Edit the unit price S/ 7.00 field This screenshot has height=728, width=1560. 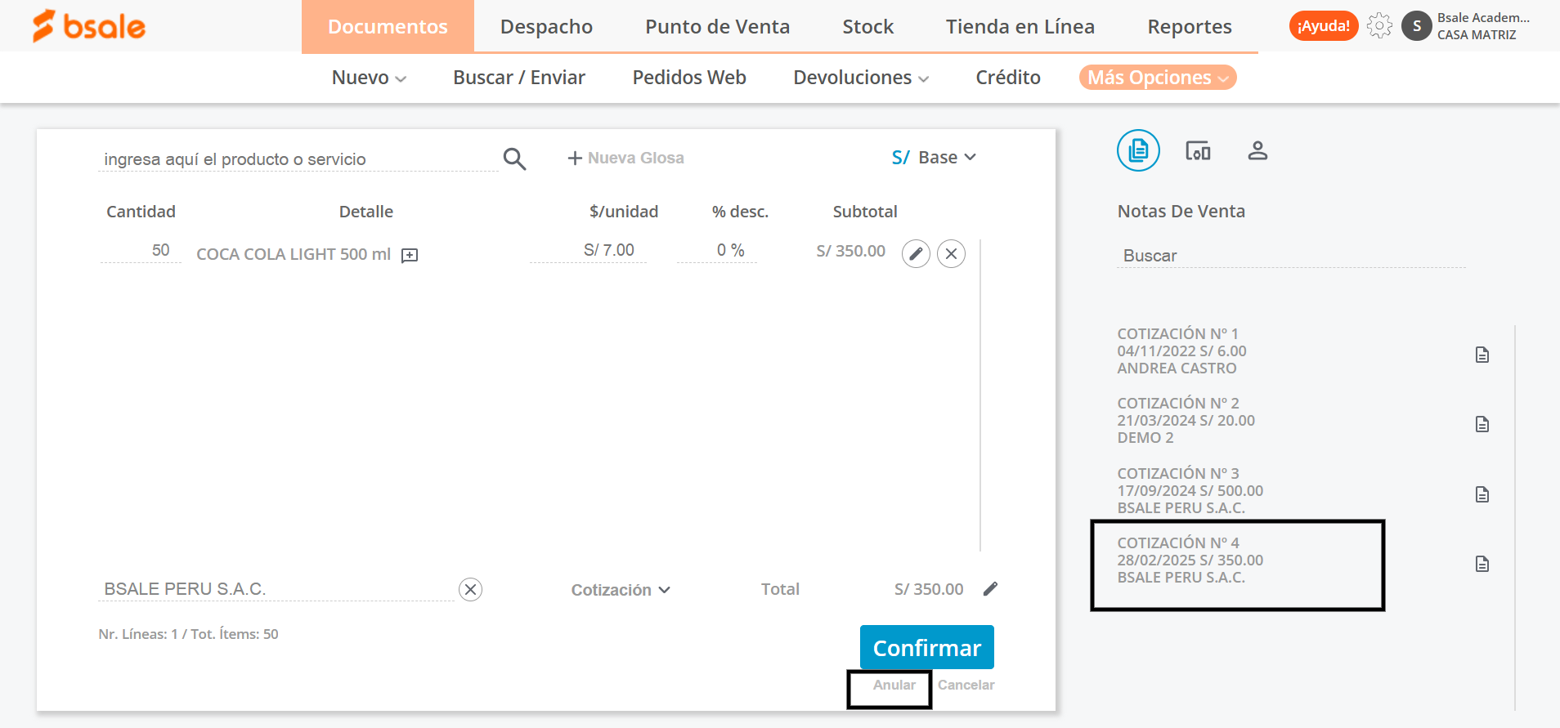(589, 251)
